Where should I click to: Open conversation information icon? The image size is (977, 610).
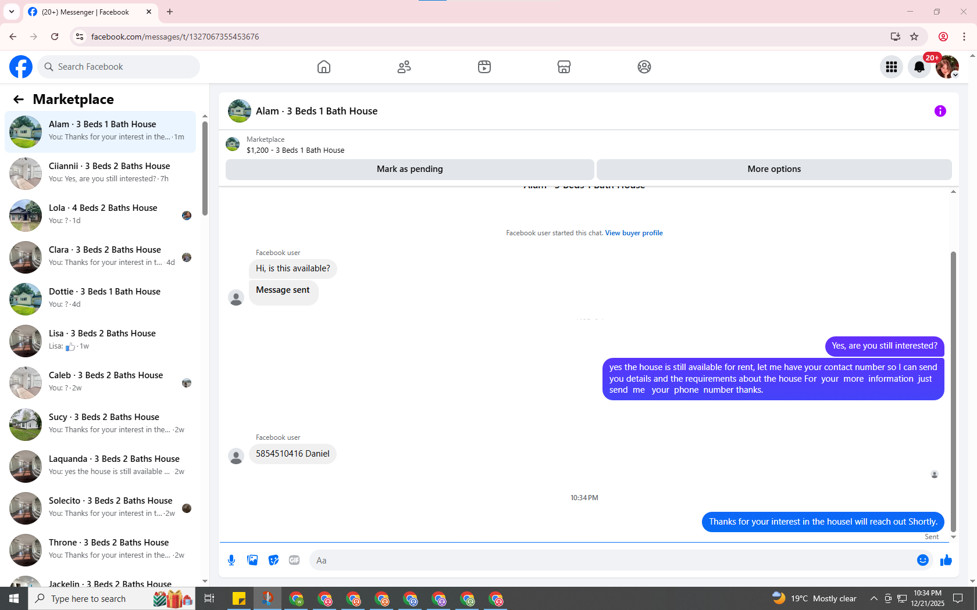940,111
